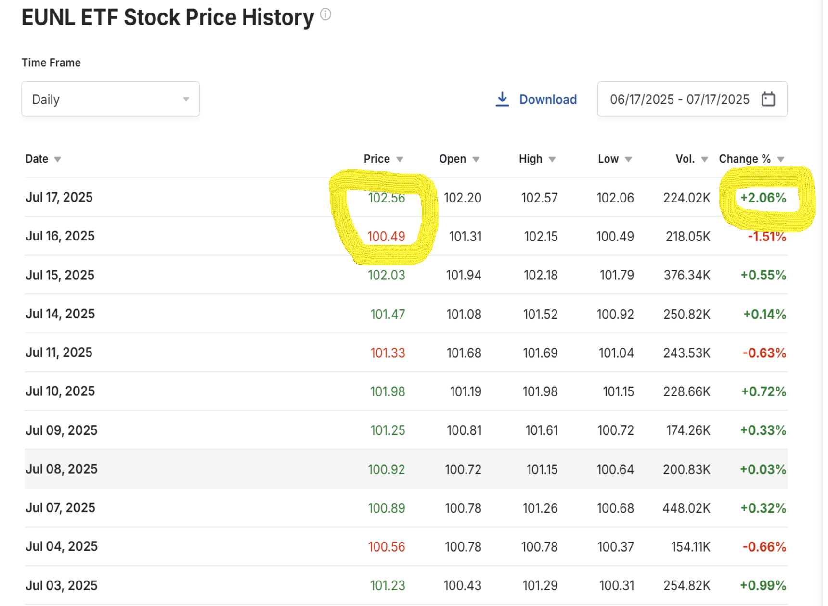The image size is (828, 606).
Task: Click the 102.57 high value for Jul 17
Action: 539,198
